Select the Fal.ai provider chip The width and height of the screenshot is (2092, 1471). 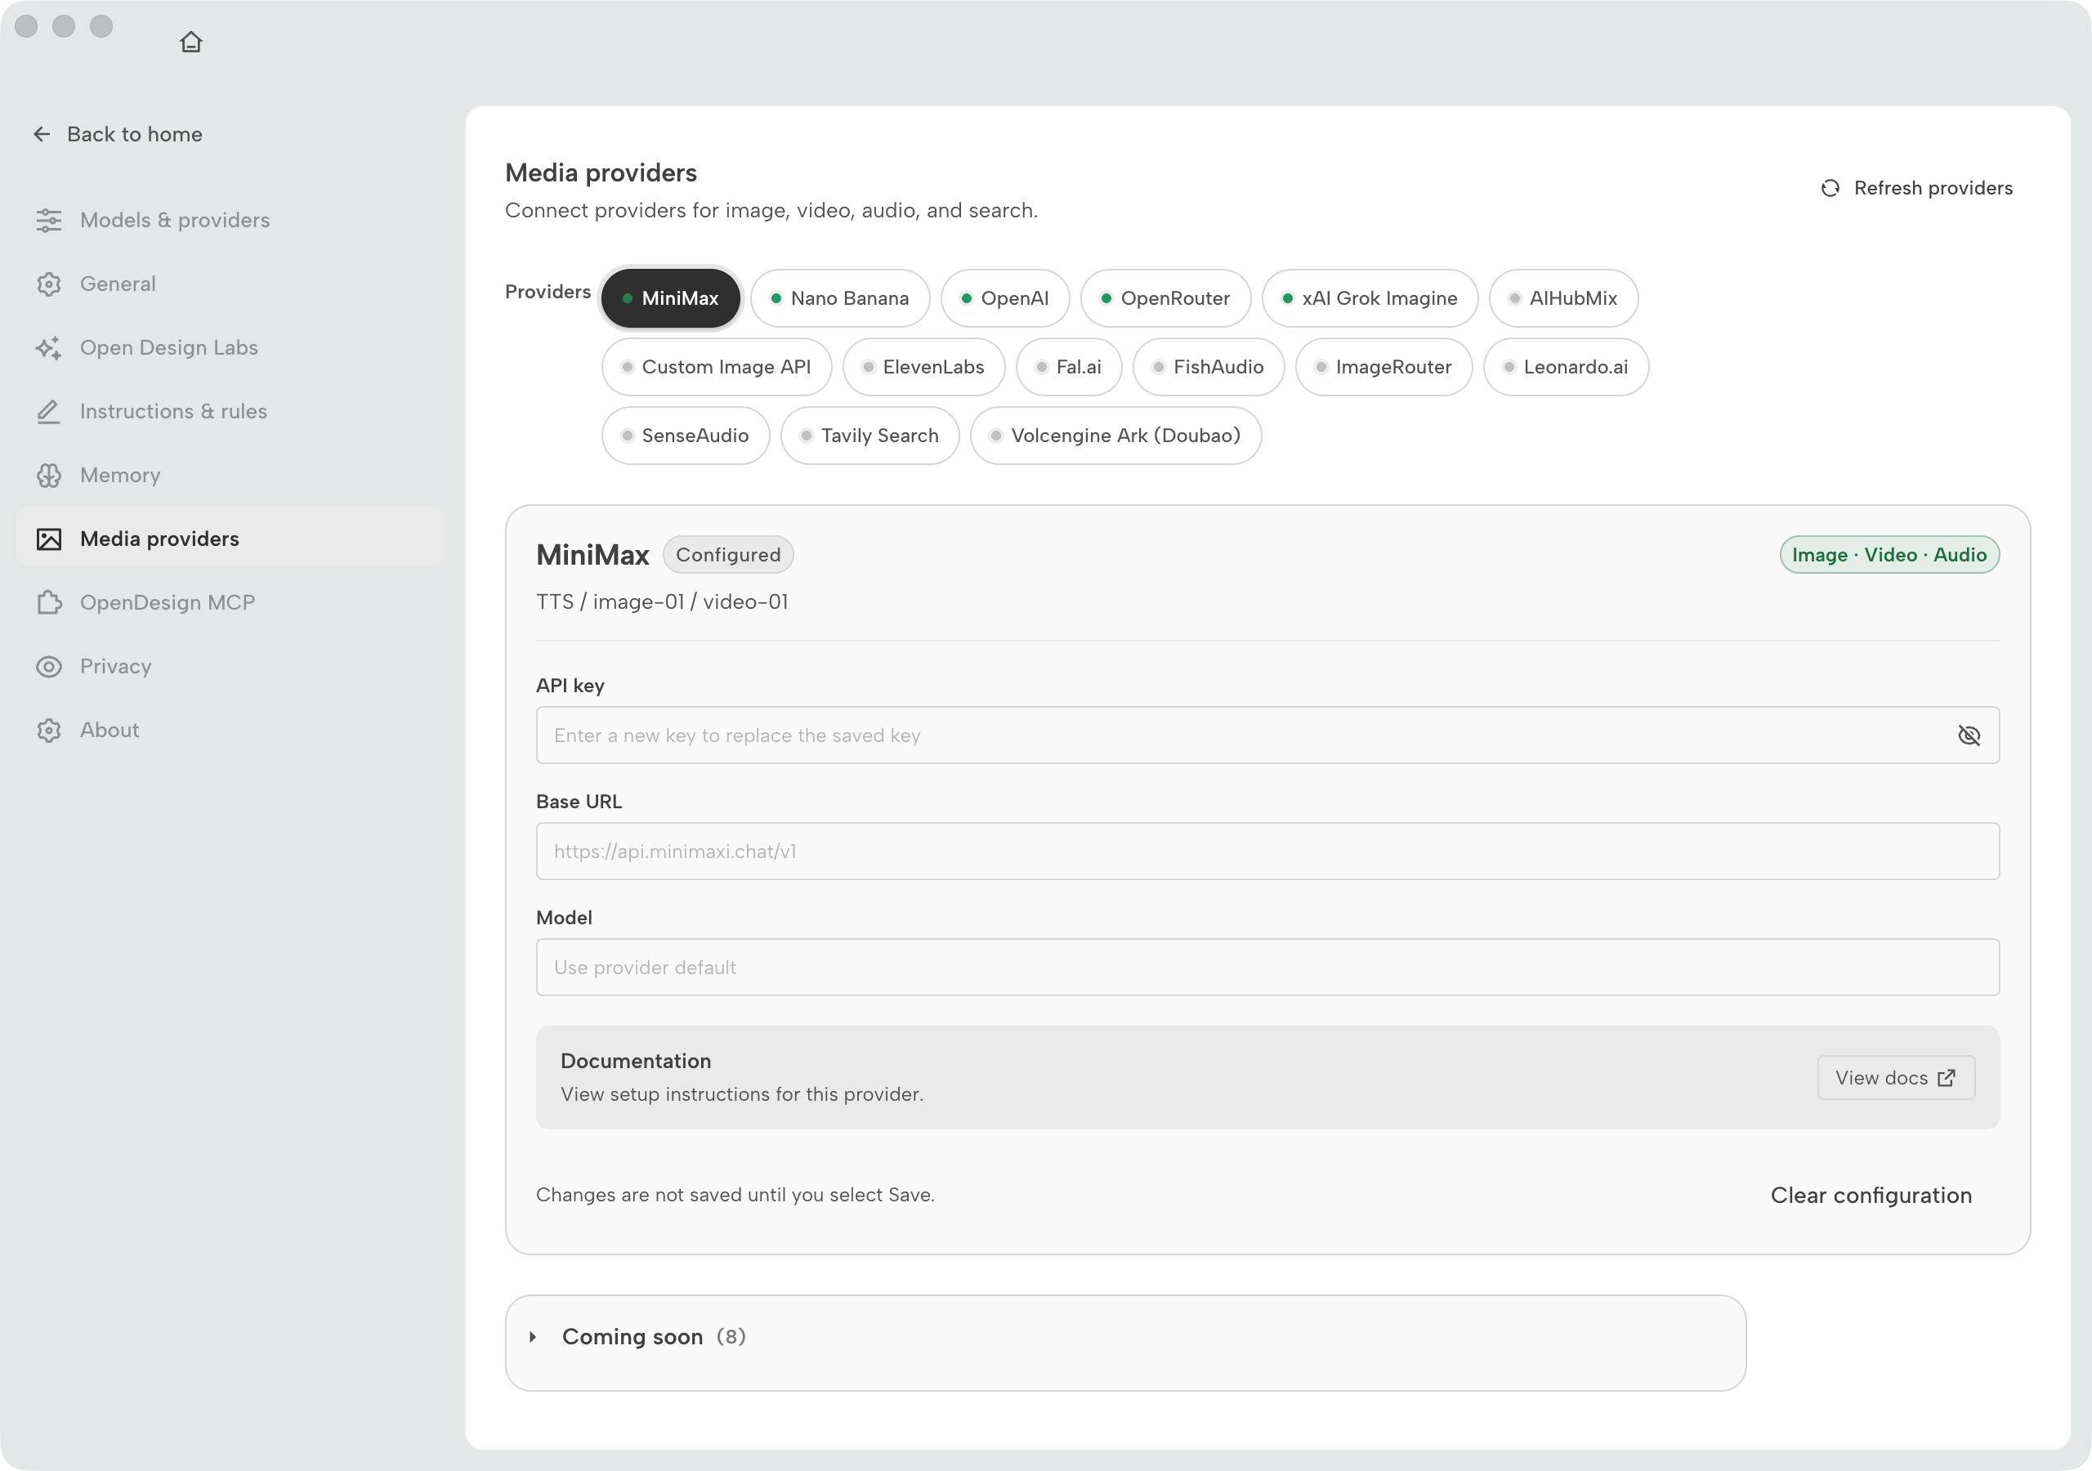1069,366
